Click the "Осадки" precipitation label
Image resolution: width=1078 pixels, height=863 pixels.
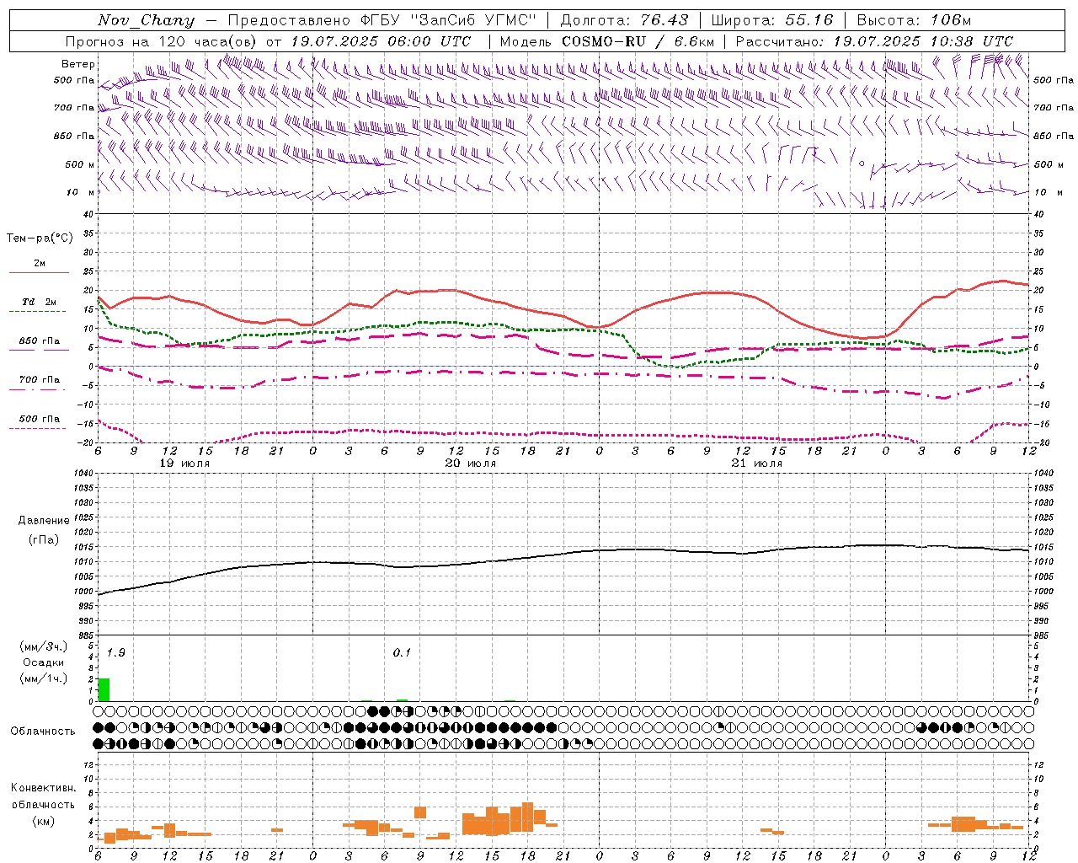pyautogui.click(x=43, y=662)
